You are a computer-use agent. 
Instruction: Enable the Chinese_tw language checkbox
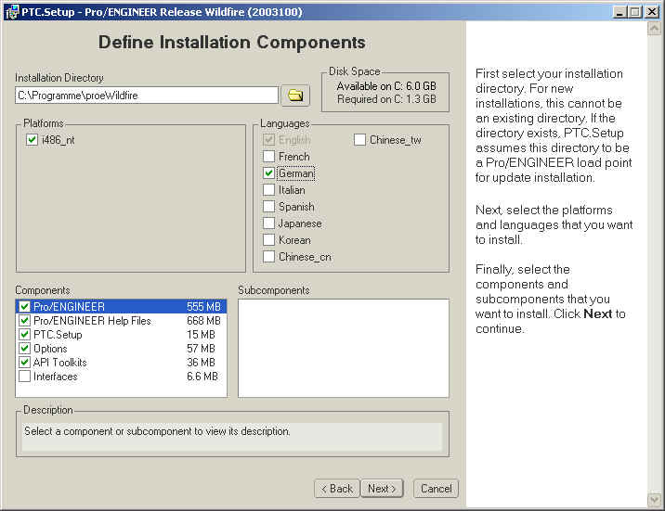359,140
